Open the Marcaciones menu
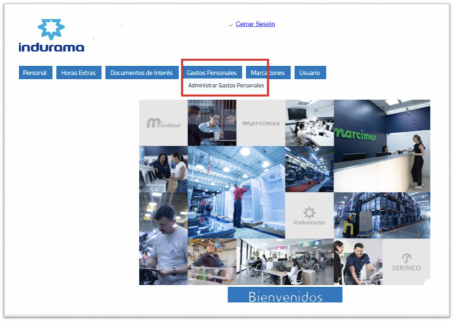This screenshot has width=454, height=322. click(268, 73)
